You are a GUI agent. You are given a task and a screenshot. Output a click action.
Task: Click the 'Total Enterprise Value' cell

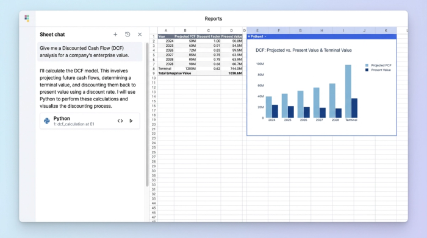[x=174, y=74]
